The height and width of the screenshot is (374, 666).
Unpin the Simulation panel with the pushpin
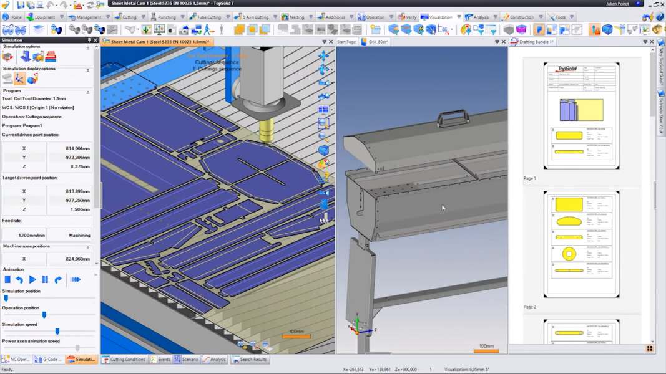(x=89, y=40)
